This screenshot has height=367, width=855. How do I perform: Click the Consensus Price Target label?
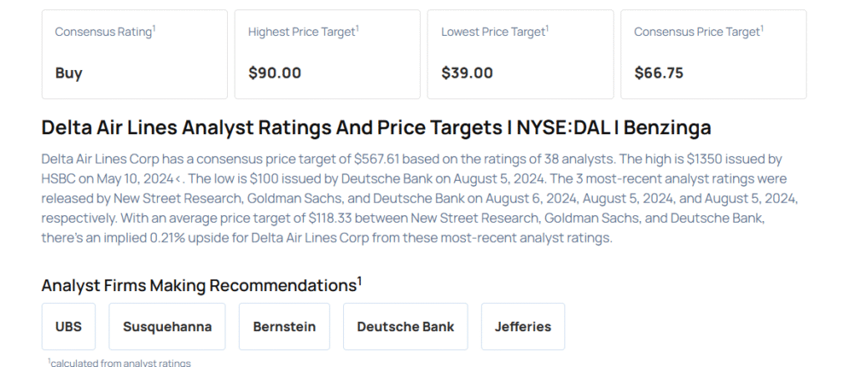696,32
